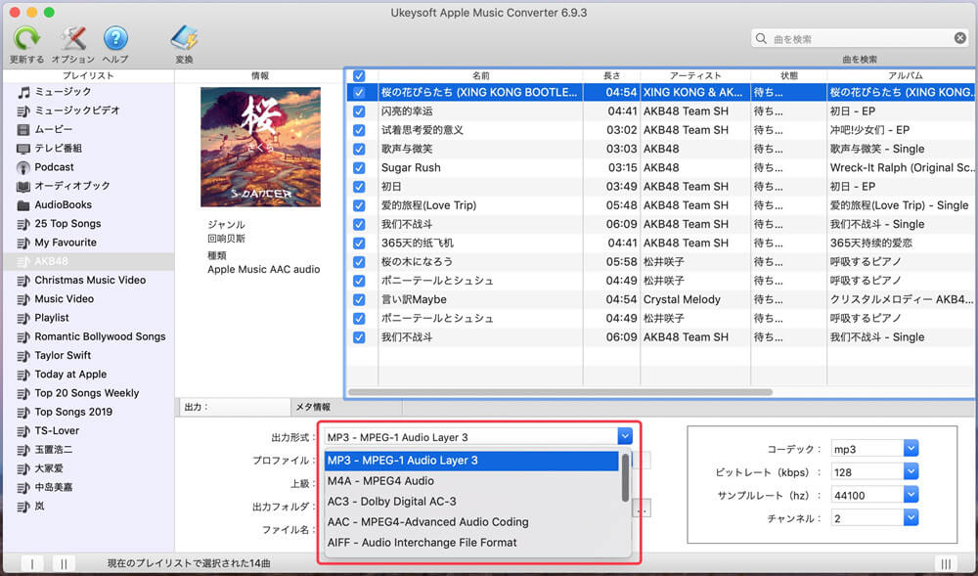Click the output folder browse (...) button
Image resolution: width=978 pixels, height=576 pixels.
[x=642, y=509]
